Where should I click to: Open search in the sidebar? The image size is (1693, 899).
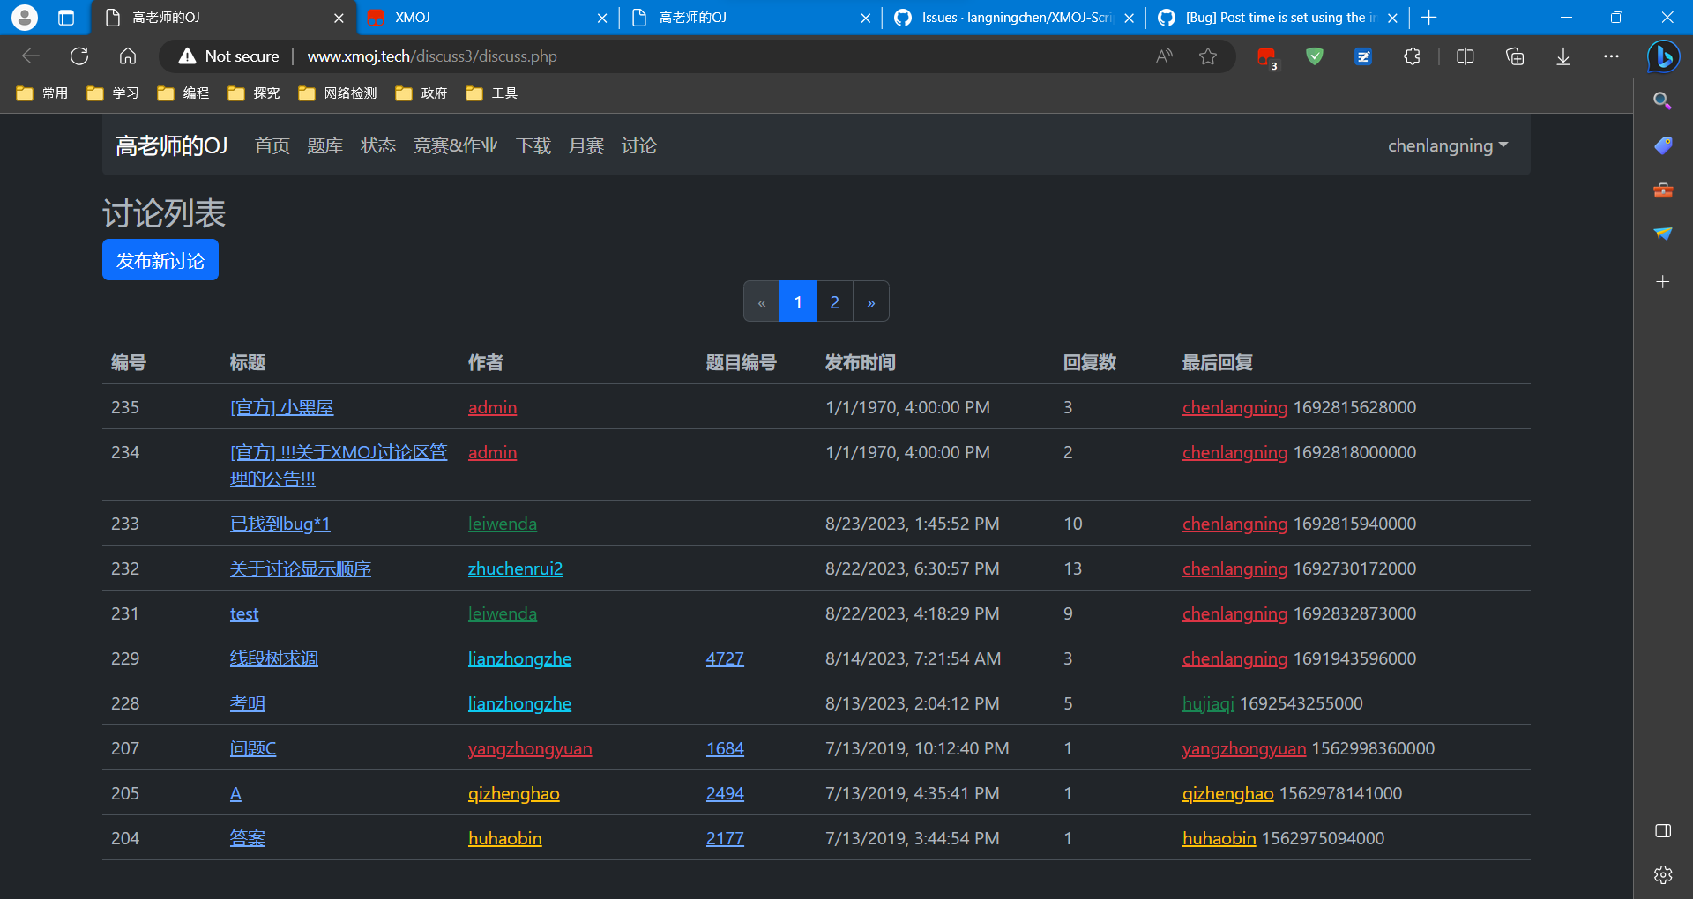pyautogui.click(x=1663, y=100)
